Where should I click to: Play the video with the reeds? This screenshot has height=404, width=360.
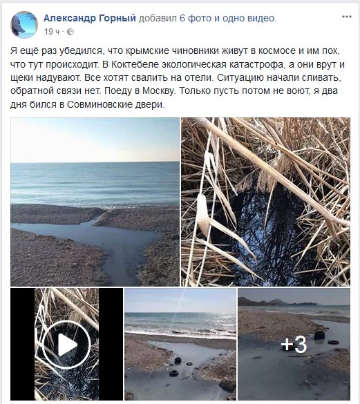[66, 344]
